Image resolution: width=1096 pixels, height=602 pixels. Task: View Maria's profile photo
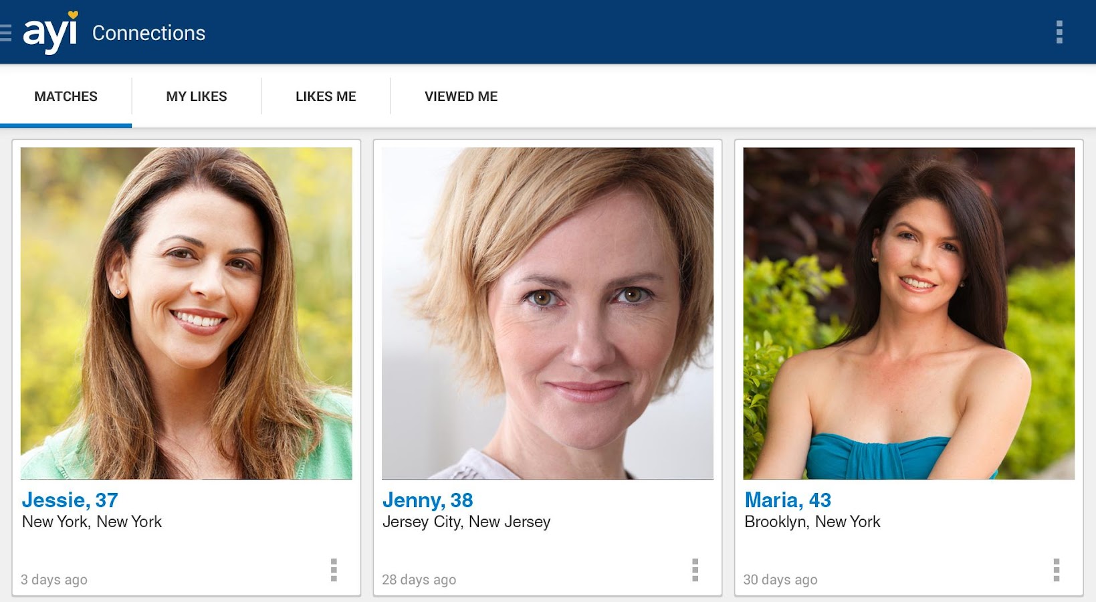tap(909, 313)
